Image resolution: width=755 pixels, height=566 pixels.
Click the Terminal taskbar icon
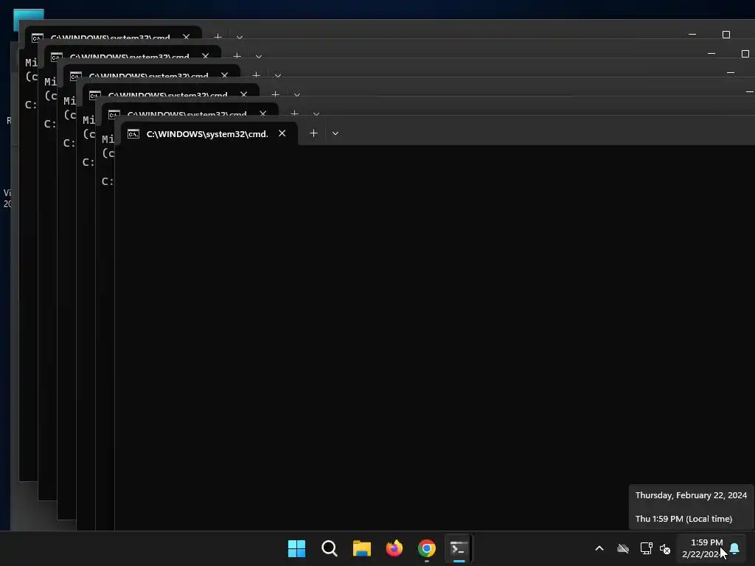click(459, 548)
